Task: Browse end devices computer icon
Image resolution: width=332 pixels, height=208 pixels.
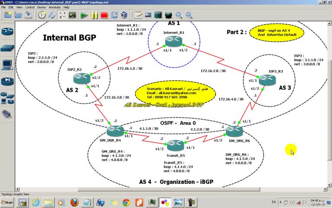Action: pos(7,65)
